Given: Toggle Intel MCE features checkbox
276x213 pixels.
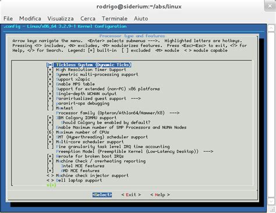Looking at the screenshot, I should pyautogui.click(x=50, y=166).
